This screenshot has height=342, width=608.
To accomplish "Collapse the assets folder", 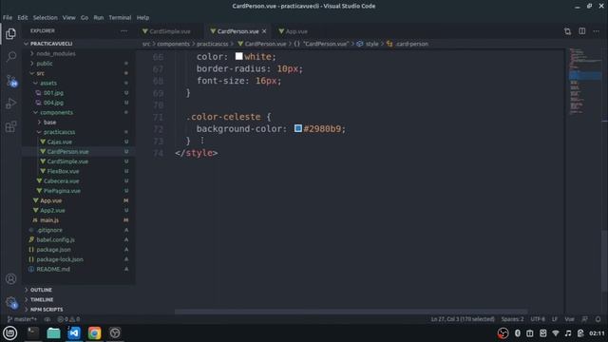I will (48, 83).
